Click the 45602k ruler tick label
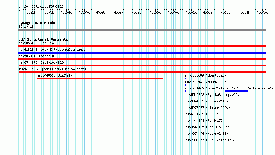Screen dimensions: 275x155 [209, 13]
